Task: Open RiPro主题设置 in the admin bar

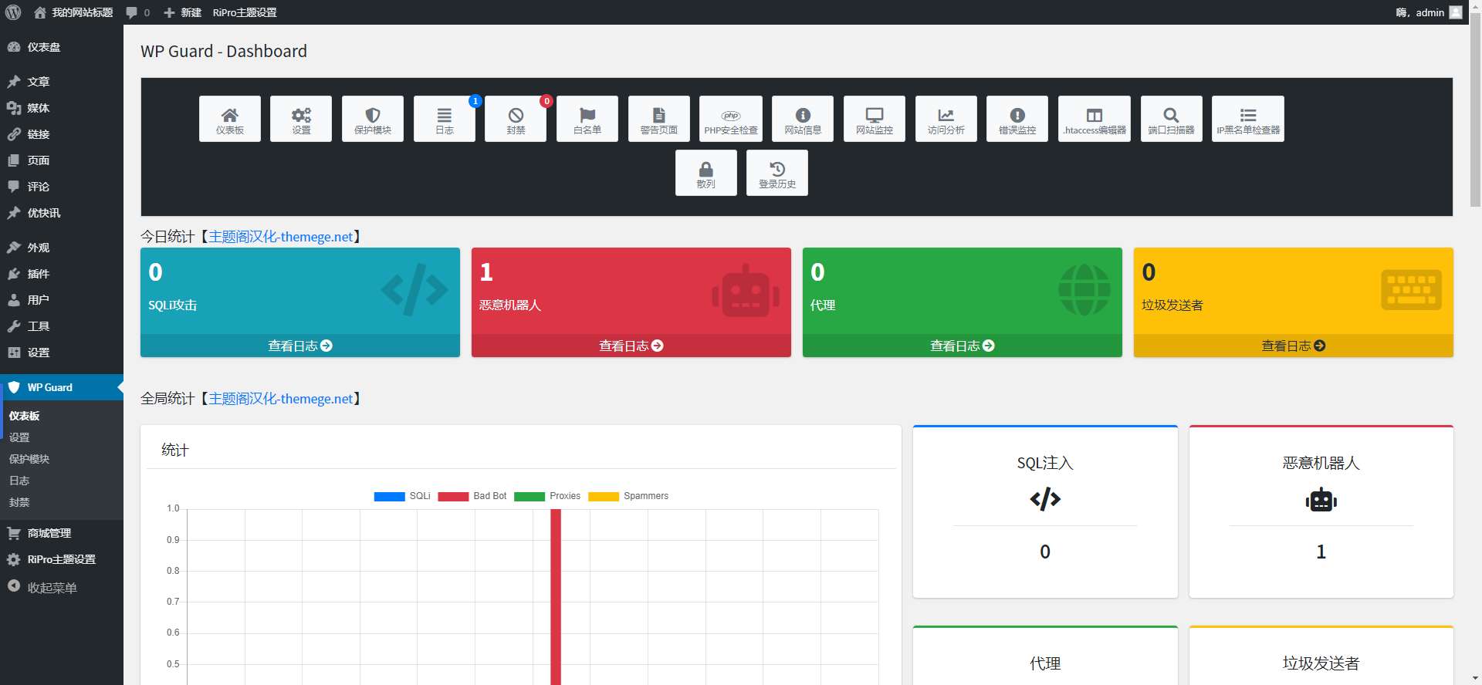Action: click(x=245, y=12)
